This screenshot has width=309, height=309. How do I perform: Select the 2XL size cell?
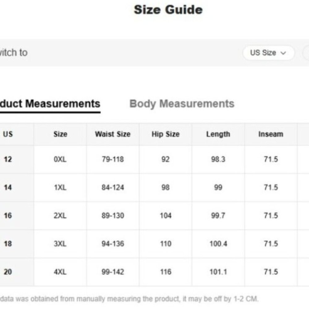pyautogui.click(x=60, y=216)
